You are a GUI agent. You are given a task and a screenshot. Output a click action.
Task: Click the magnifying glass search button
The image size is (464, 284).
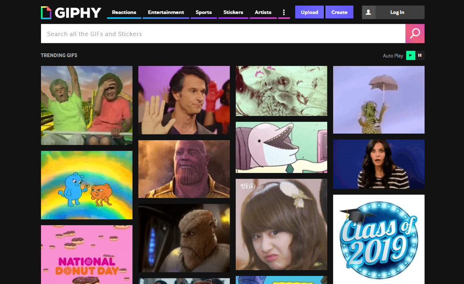[x=415, y=34]
